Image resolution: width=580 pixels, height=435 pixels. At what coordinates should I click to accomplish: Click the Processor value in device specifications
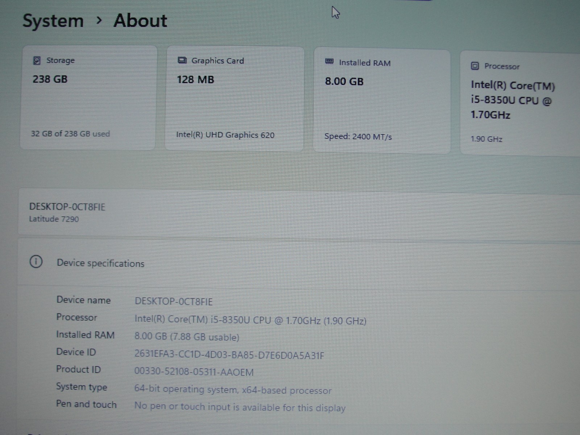[x=250, y=320]
